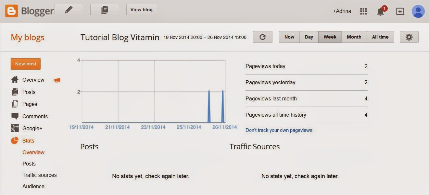
Task: Go to My blogs
Action: point(28,38)
